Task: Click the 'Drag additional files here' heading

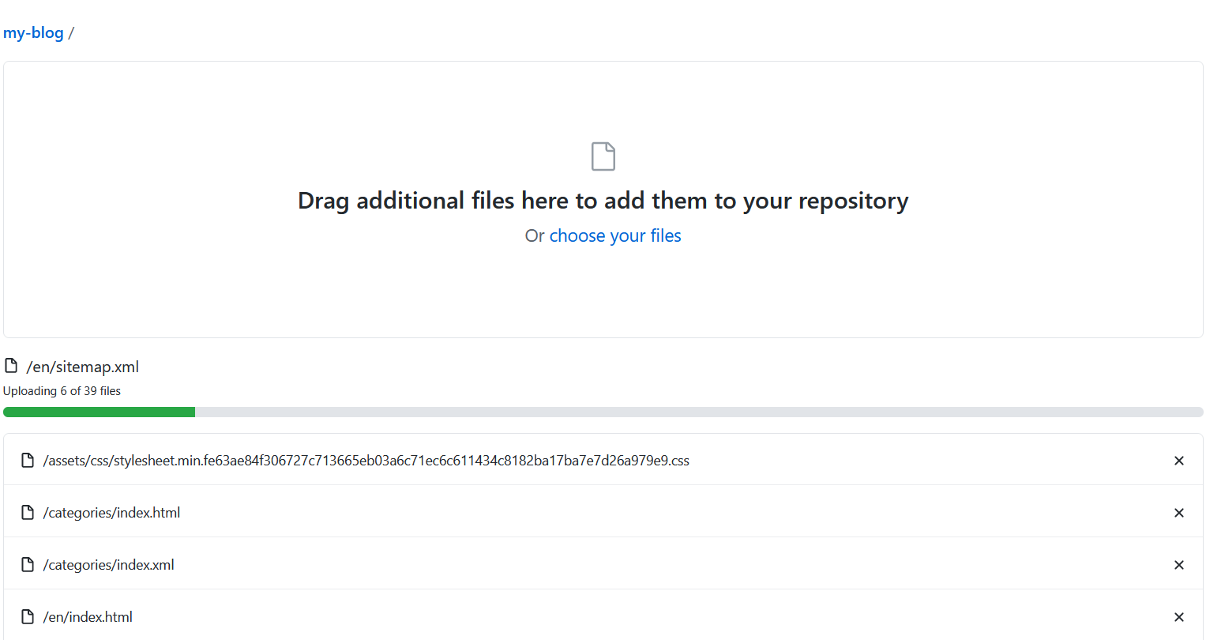Action: click(x=603, y=201)
